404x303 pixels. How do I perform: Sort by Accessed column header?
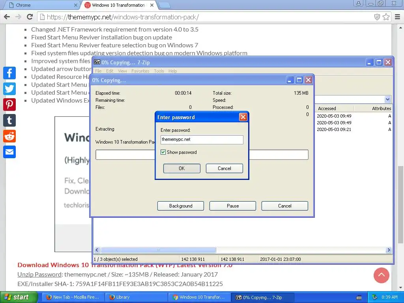(x=335, y=108)
